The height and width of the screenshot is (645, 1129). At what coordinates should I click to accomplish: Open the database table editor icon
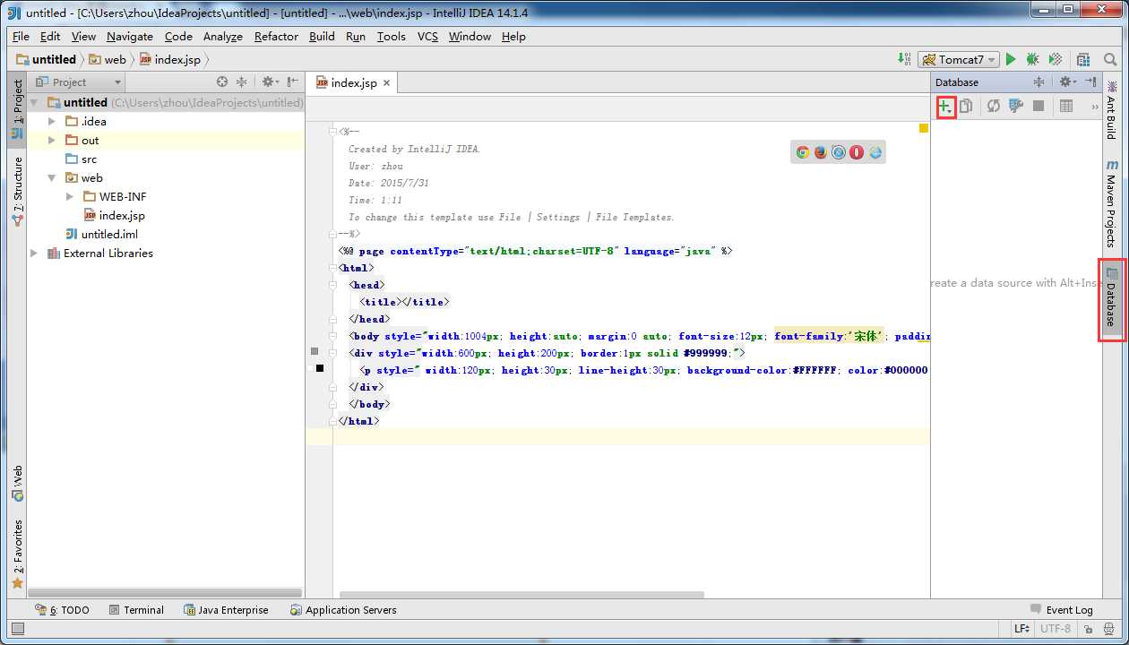1066,106
